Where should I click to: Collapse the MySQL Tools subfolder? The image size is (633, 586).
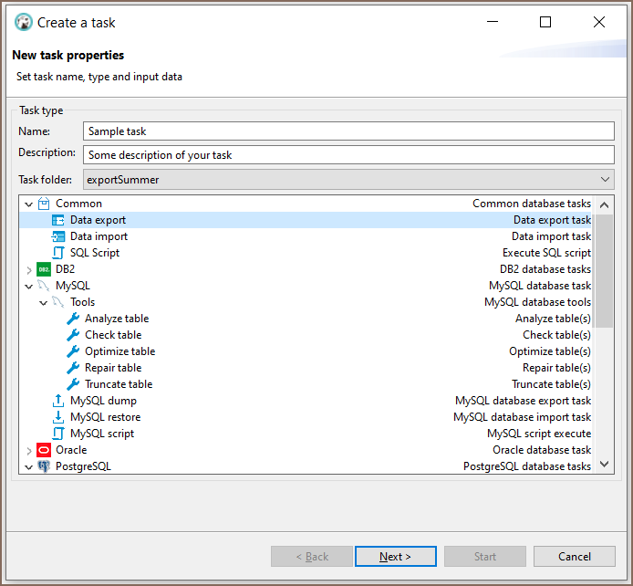tap(44, 302)
